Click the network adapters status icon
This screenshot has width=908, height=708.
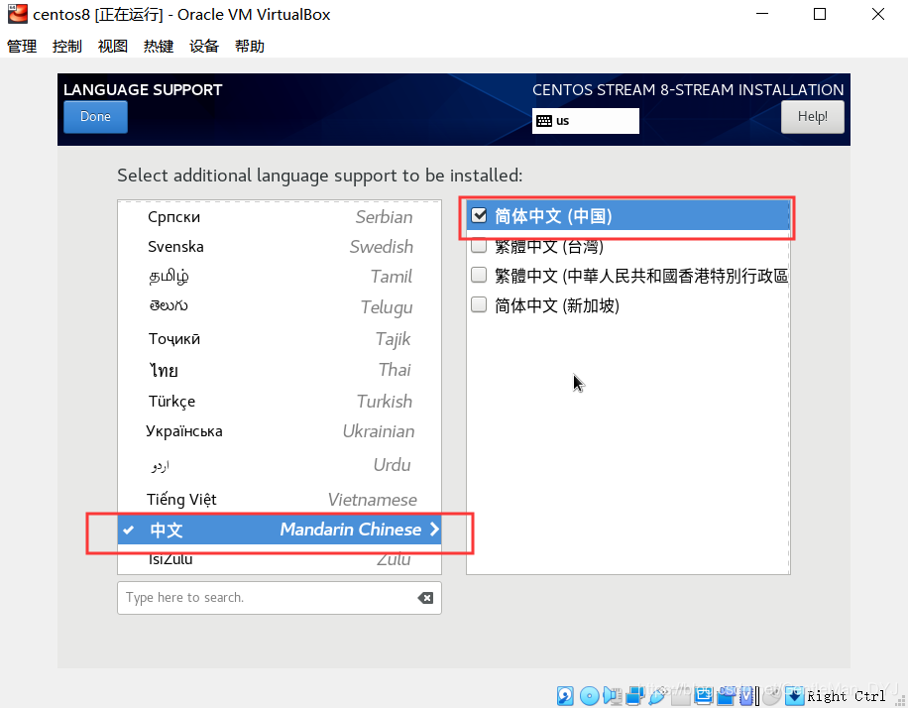click(635, 696)
